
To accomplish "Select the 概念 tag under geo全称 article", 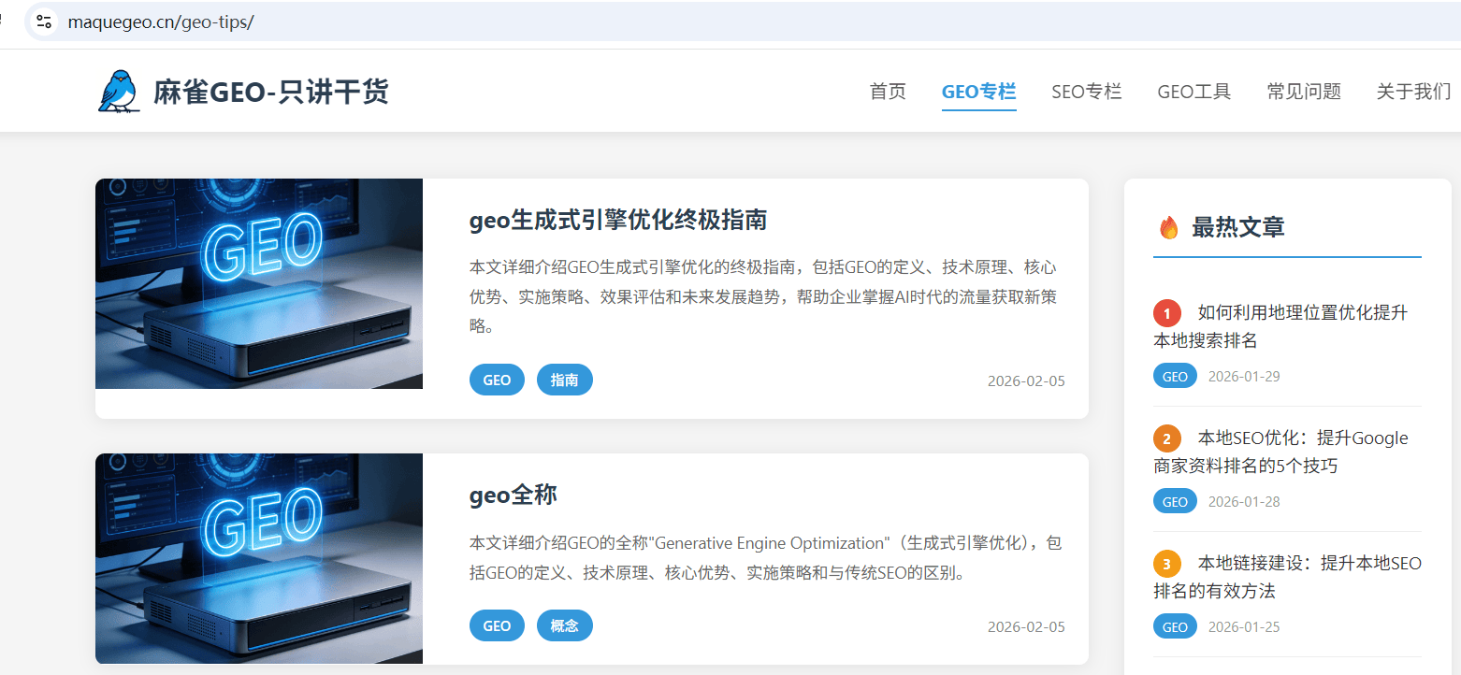I will (x=565, y=625).
